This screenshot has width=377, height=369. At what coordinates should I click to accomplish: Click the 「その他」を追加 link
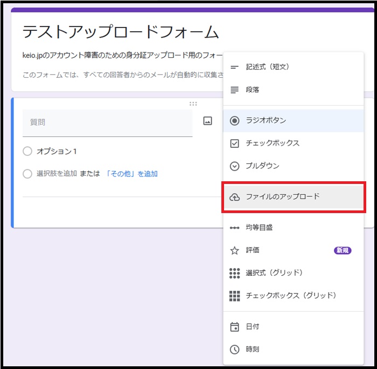pyautogui.click(x=131, y=174)
